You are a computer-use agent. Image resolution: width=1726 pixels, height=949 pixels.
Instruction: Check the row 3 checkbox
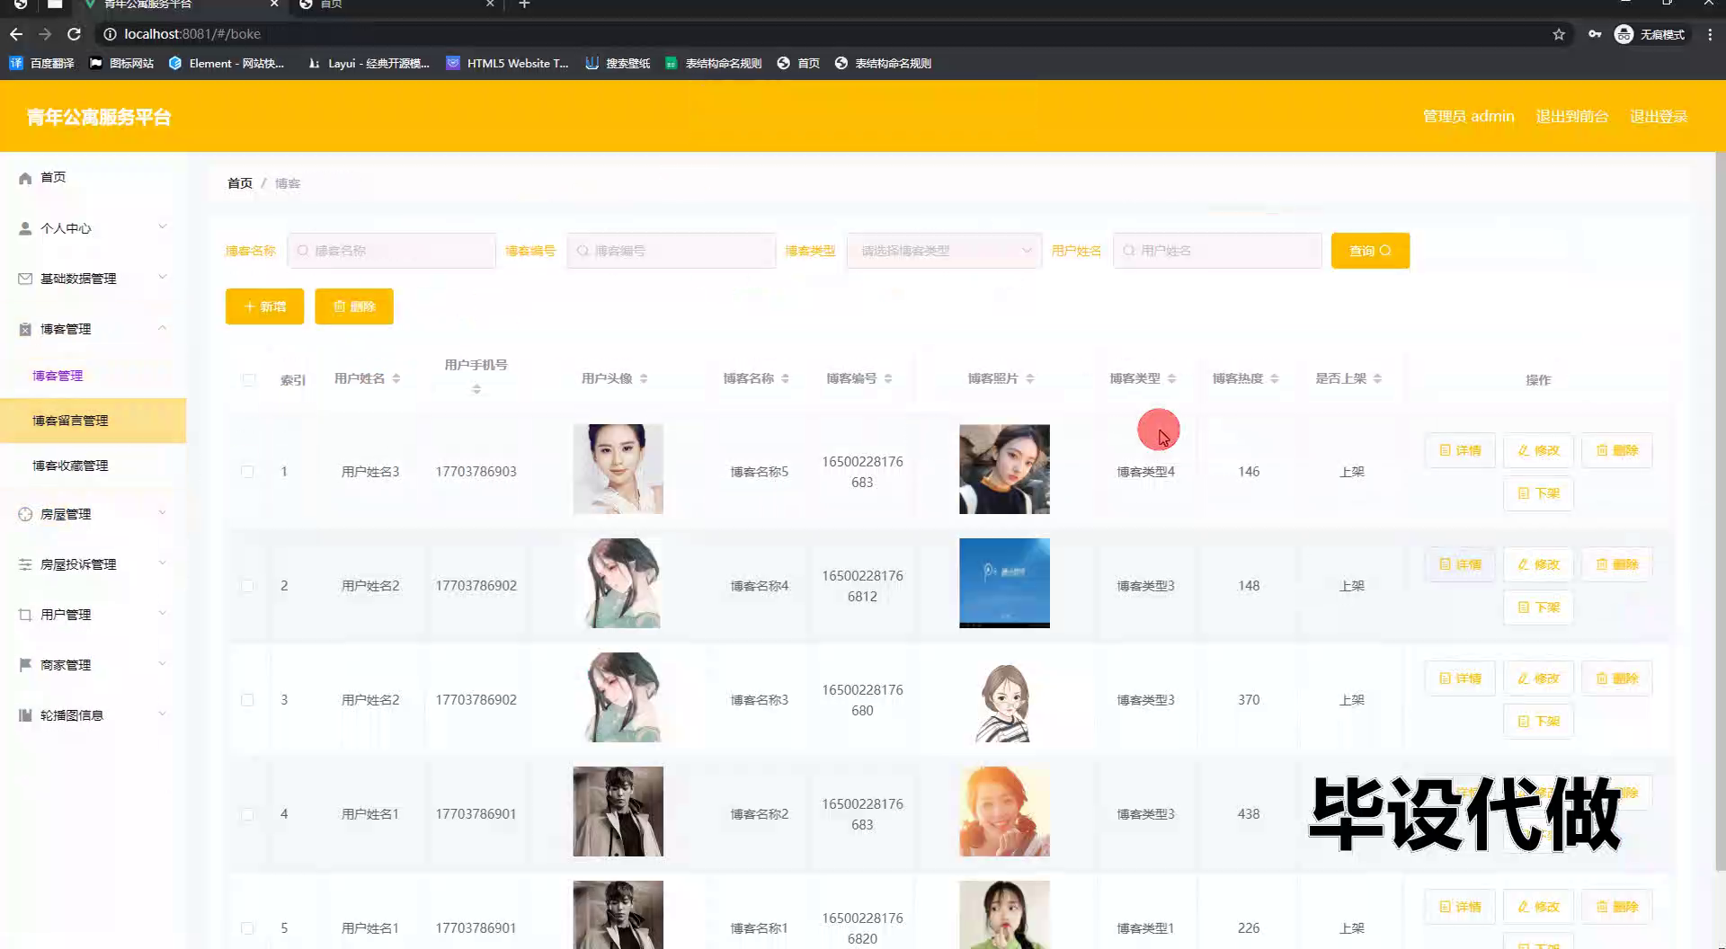[247, 700]
